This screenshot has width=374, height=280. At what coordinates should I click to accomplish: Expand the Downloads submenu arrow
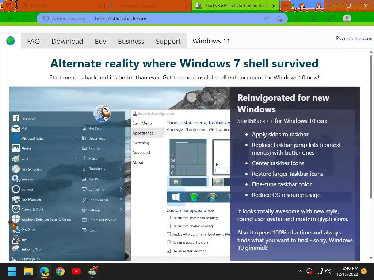[x=121, y=168]
